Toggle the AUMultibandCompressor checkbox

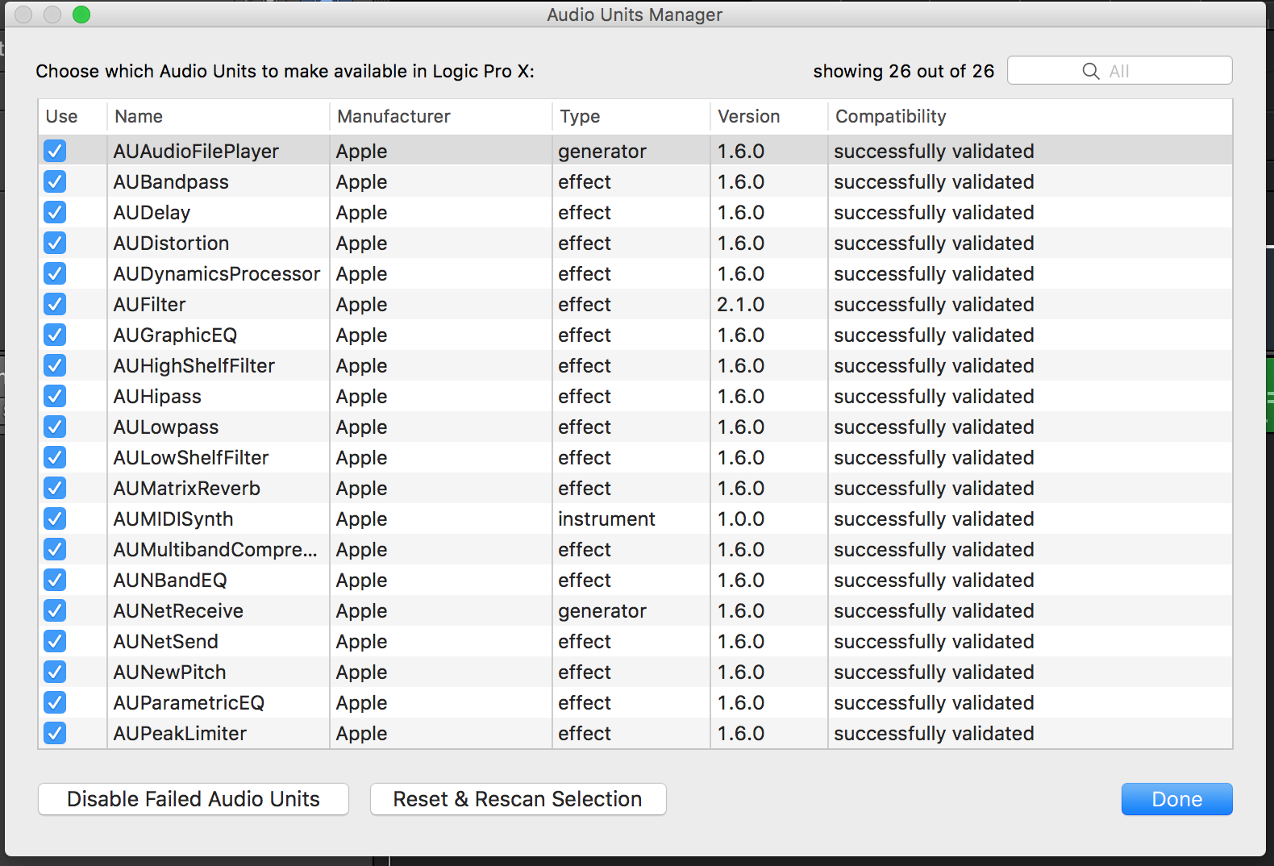point(55,549)
